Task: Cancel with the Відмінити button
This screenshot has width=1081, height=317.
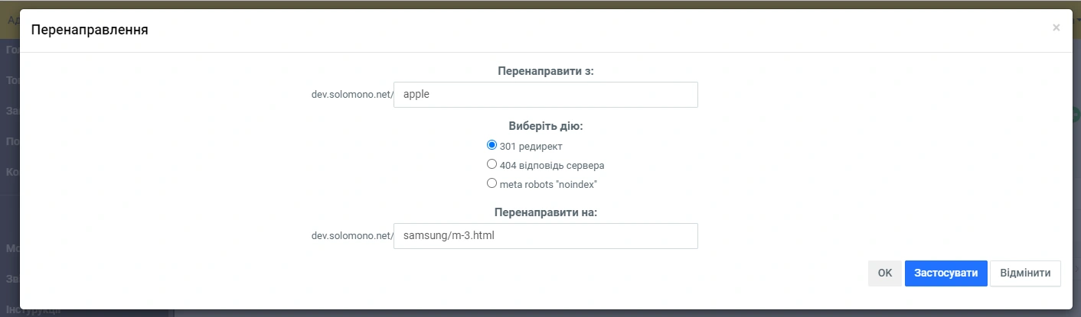Action: 1025,273
